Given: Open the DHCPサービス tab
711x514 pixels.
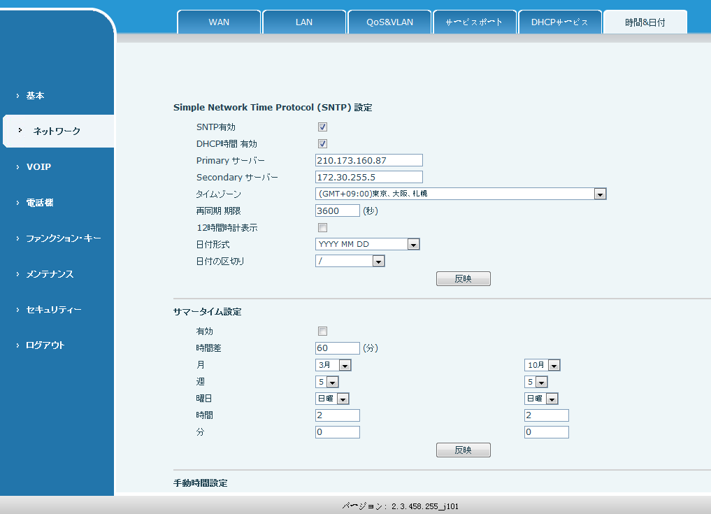Looking at the screenshot, I should coord(559,22).
